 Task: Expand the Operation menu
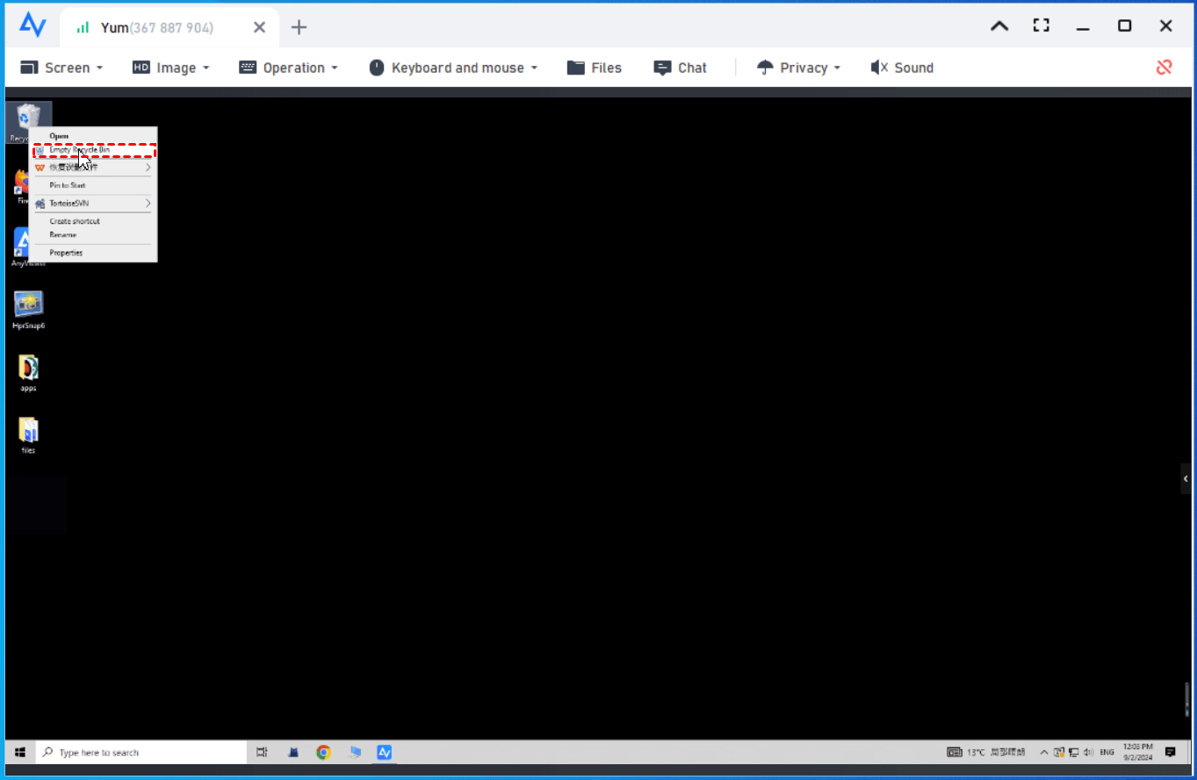pos(288,68)
